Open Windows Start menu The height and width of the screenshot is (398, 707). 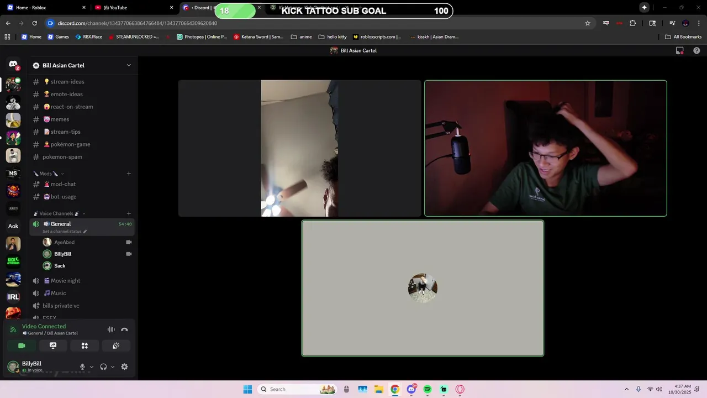pos(247,389)
